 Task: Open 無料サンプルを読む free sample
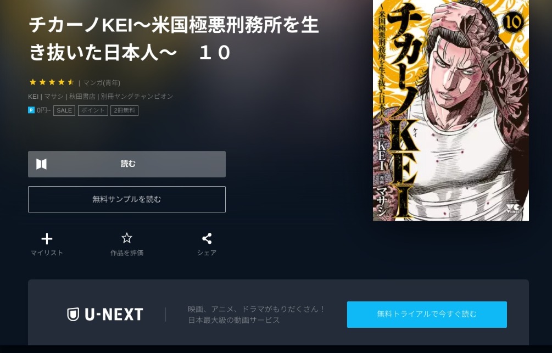(127, 199)
